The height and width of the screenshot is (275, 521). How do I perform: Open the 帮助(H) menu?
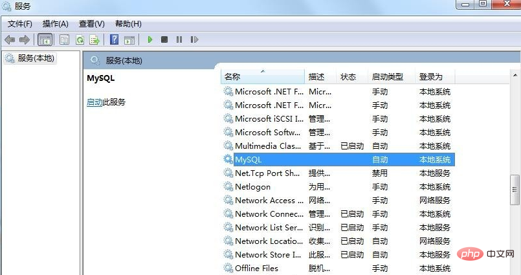pyautogui.click(x=128, y=24)
